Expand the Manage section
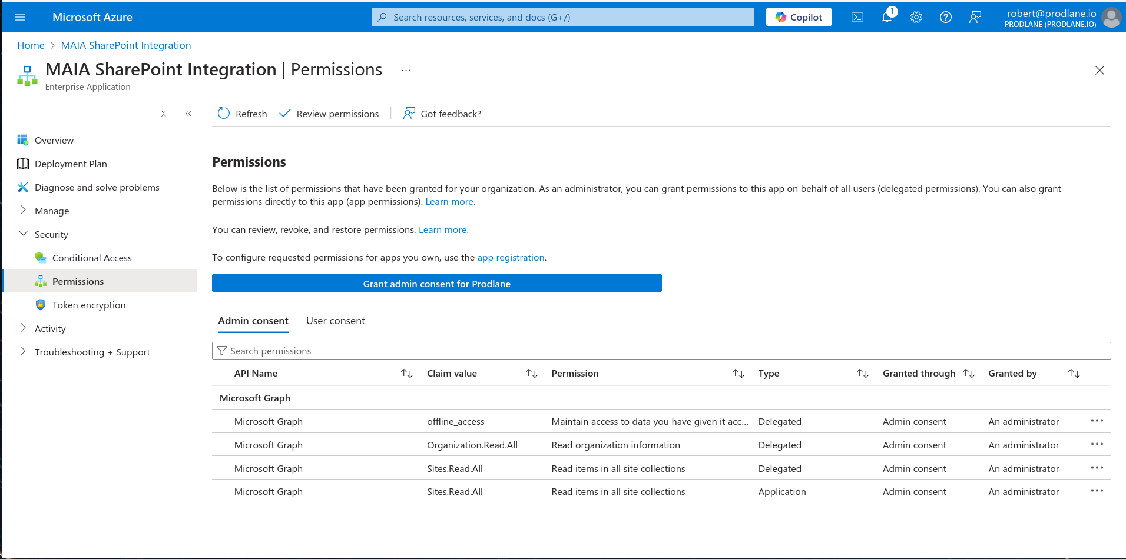Screen dimensions: 1126x559 [52, 211]
